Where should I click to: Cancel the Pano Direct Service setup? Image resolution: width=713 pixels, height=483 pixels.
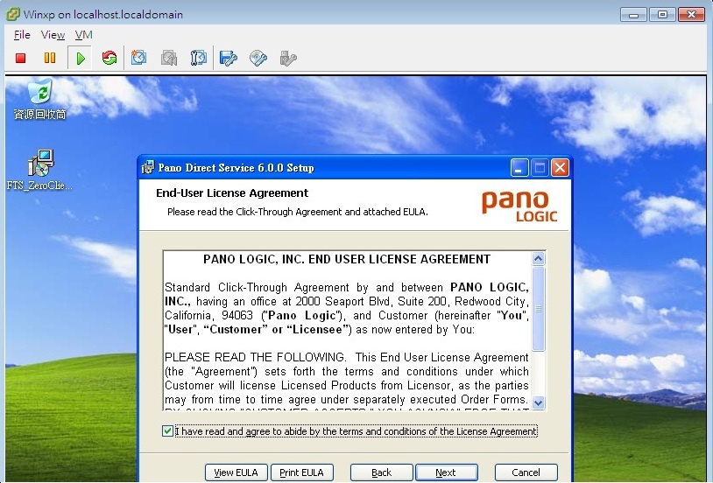click(526, 472)
